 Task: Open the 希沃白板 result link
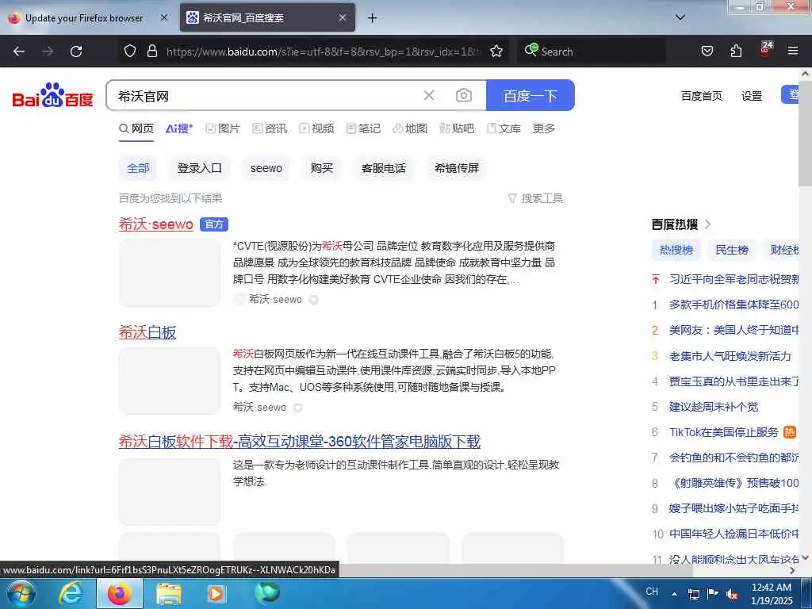tap(147, 332)
